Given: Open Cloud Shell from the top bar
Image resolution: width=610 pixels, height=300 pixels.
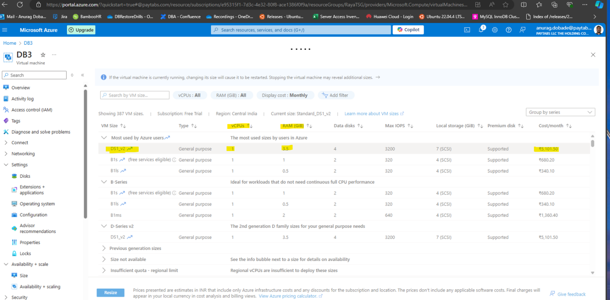Looking at the screenshot, I should [467, 30].
